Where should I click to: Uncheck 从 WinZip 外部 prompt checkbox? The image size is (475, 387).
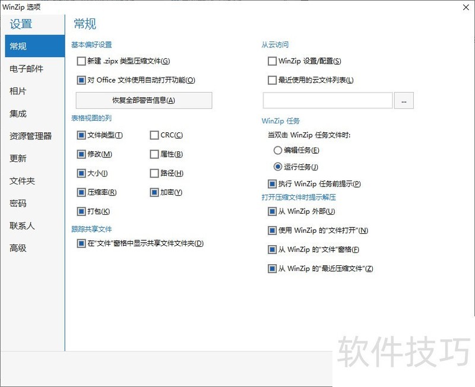(x=272, y=211)
